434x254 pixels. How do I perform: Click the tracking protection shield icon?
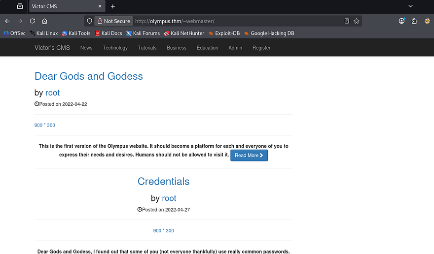point(89,21)
